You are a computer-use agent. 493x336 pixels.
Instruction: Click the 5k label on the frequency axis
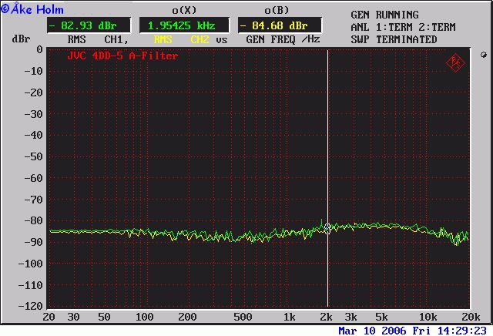click(x=381, y=317)
